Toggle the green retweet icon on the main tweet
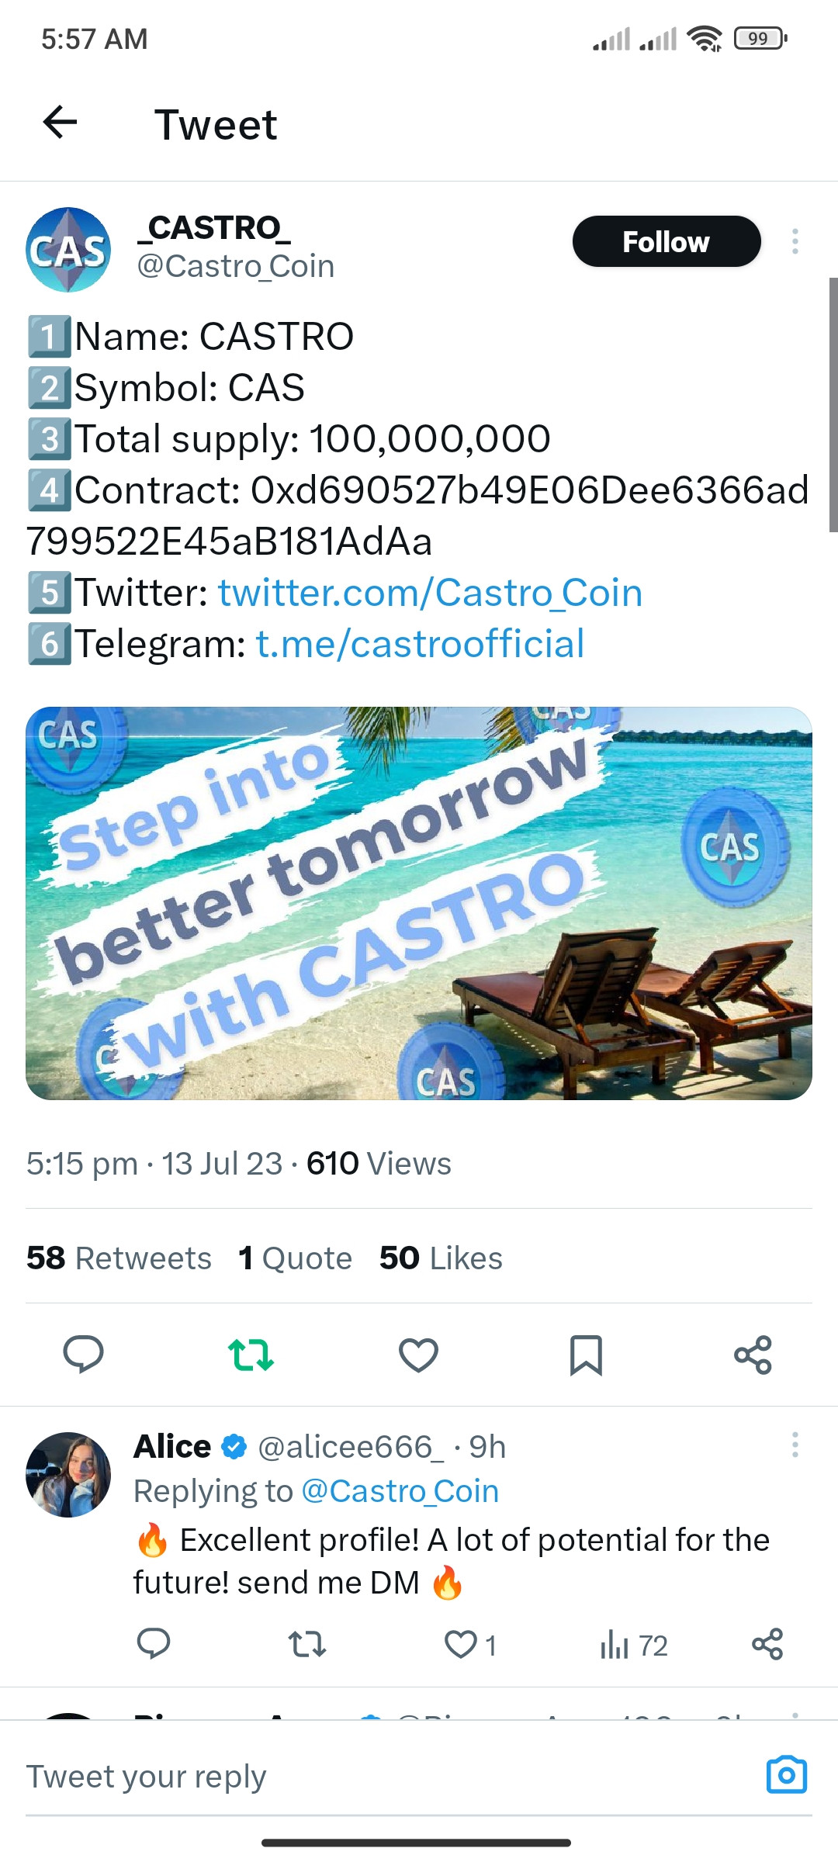 251,1355
